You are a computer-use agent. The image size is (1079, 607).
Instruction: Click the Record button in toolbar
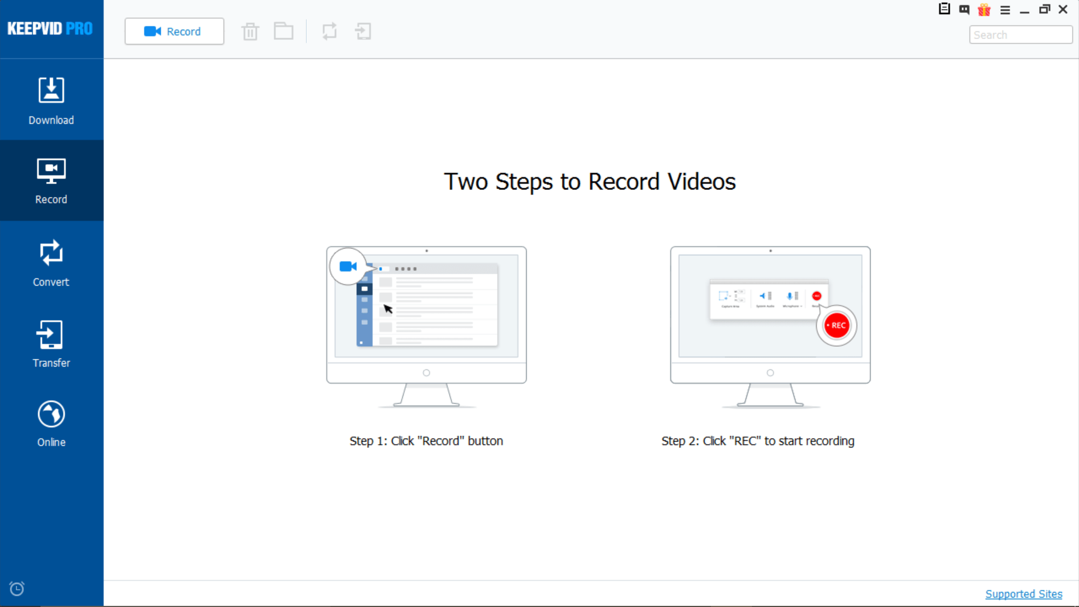coord(174,31)
